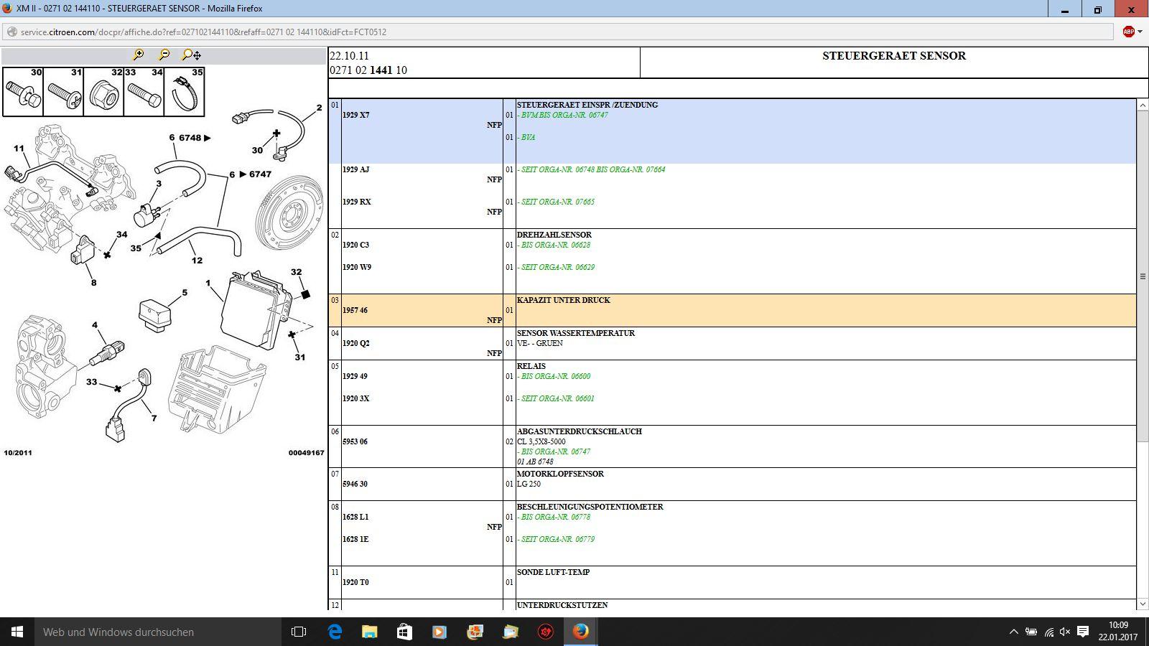Select the ABGASUNTERDRUCKSCHLAUCH row title

[x=580, y=431]
